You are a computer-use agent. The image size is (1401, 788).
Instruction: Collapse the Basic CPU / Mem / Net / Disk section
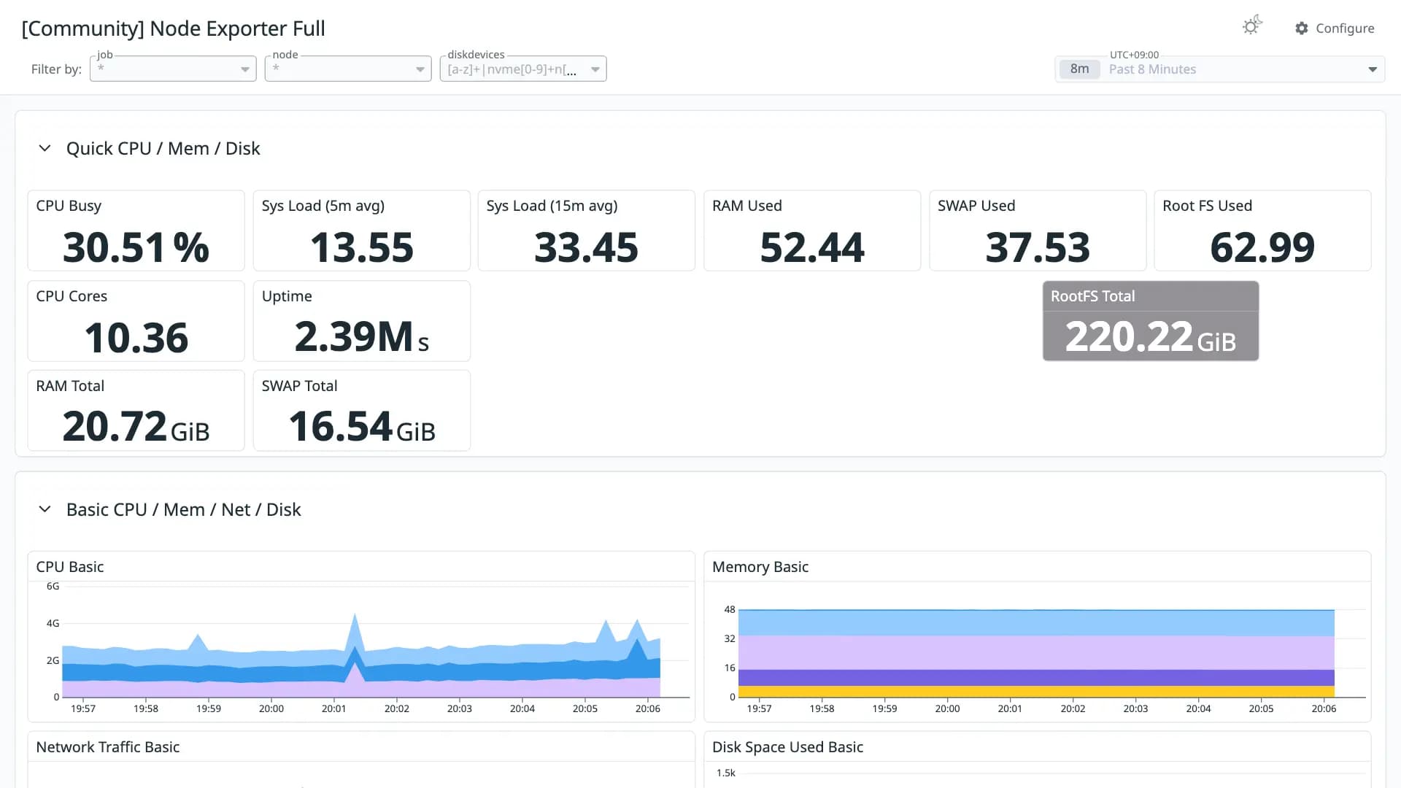tap(45, 509)
